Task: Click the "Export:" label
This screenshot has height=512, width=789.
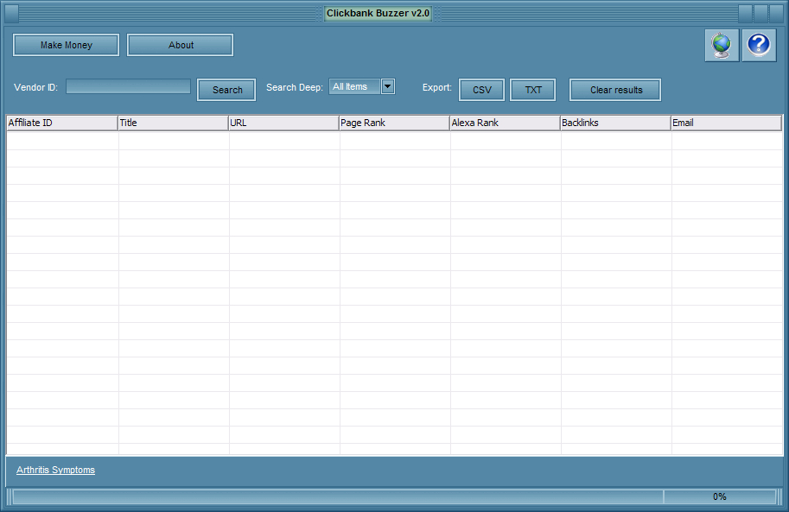Action: [x=436, y=87]
